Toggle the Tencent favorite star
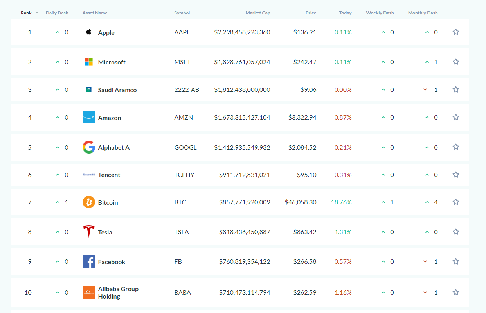 pos(456,175)
